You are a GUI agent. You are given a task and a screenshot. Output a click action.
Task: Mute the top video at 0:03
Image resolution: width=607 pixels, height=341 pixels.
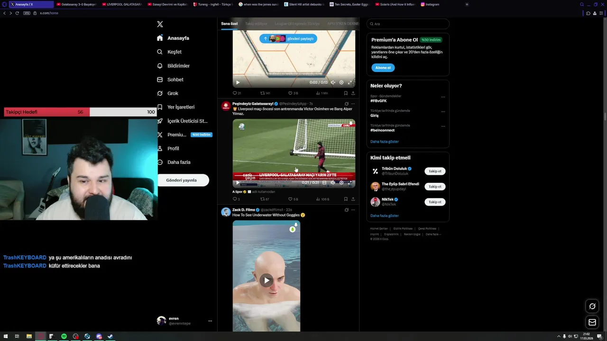pyautogui.click(x=333, y=82)
